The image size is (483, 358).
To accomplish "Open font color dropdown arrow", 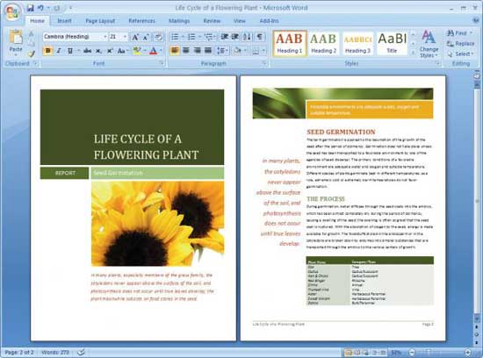I will click(x=161, y=51).
